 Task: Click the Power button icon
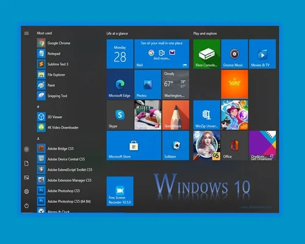click(26, 206)
